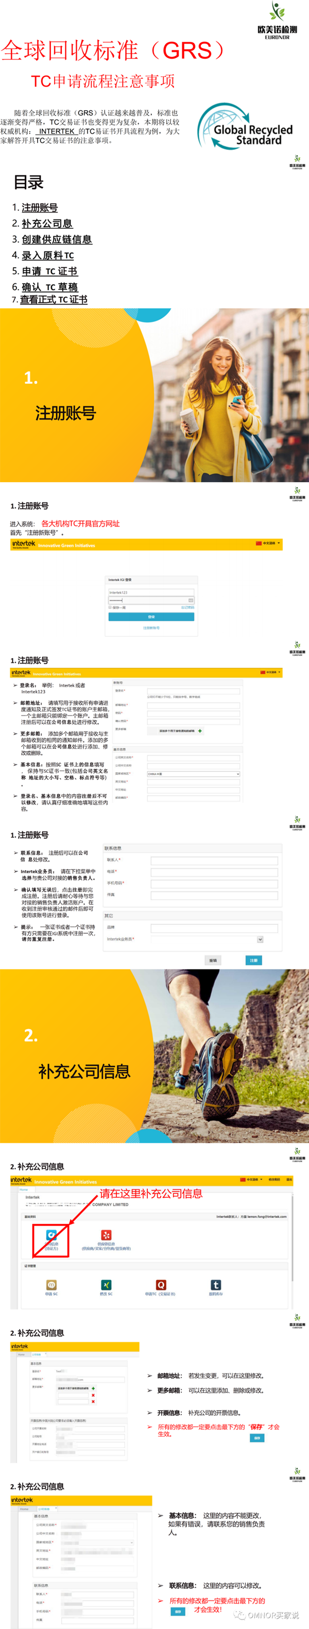Click the green plus icon beside 更多邮箱
Viewport: 309px width, 1629px height.
tap(94, 1388)
